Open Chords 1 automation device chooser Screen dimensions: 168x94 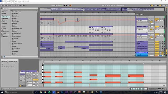(x=142, y=20)
